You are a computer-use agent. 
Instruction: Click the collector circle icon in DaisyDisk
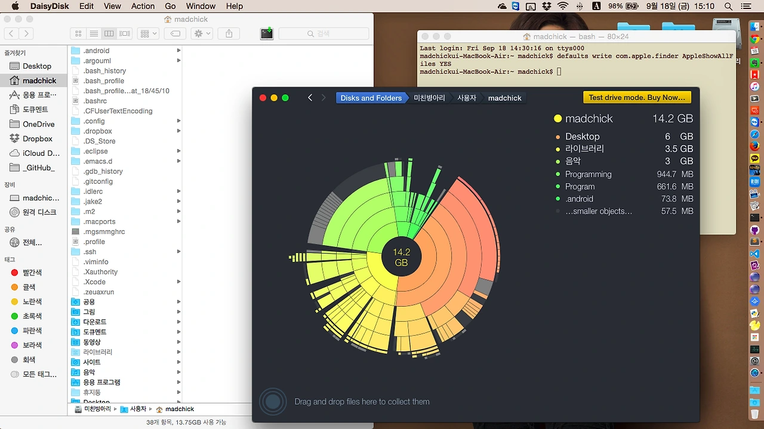273,402
